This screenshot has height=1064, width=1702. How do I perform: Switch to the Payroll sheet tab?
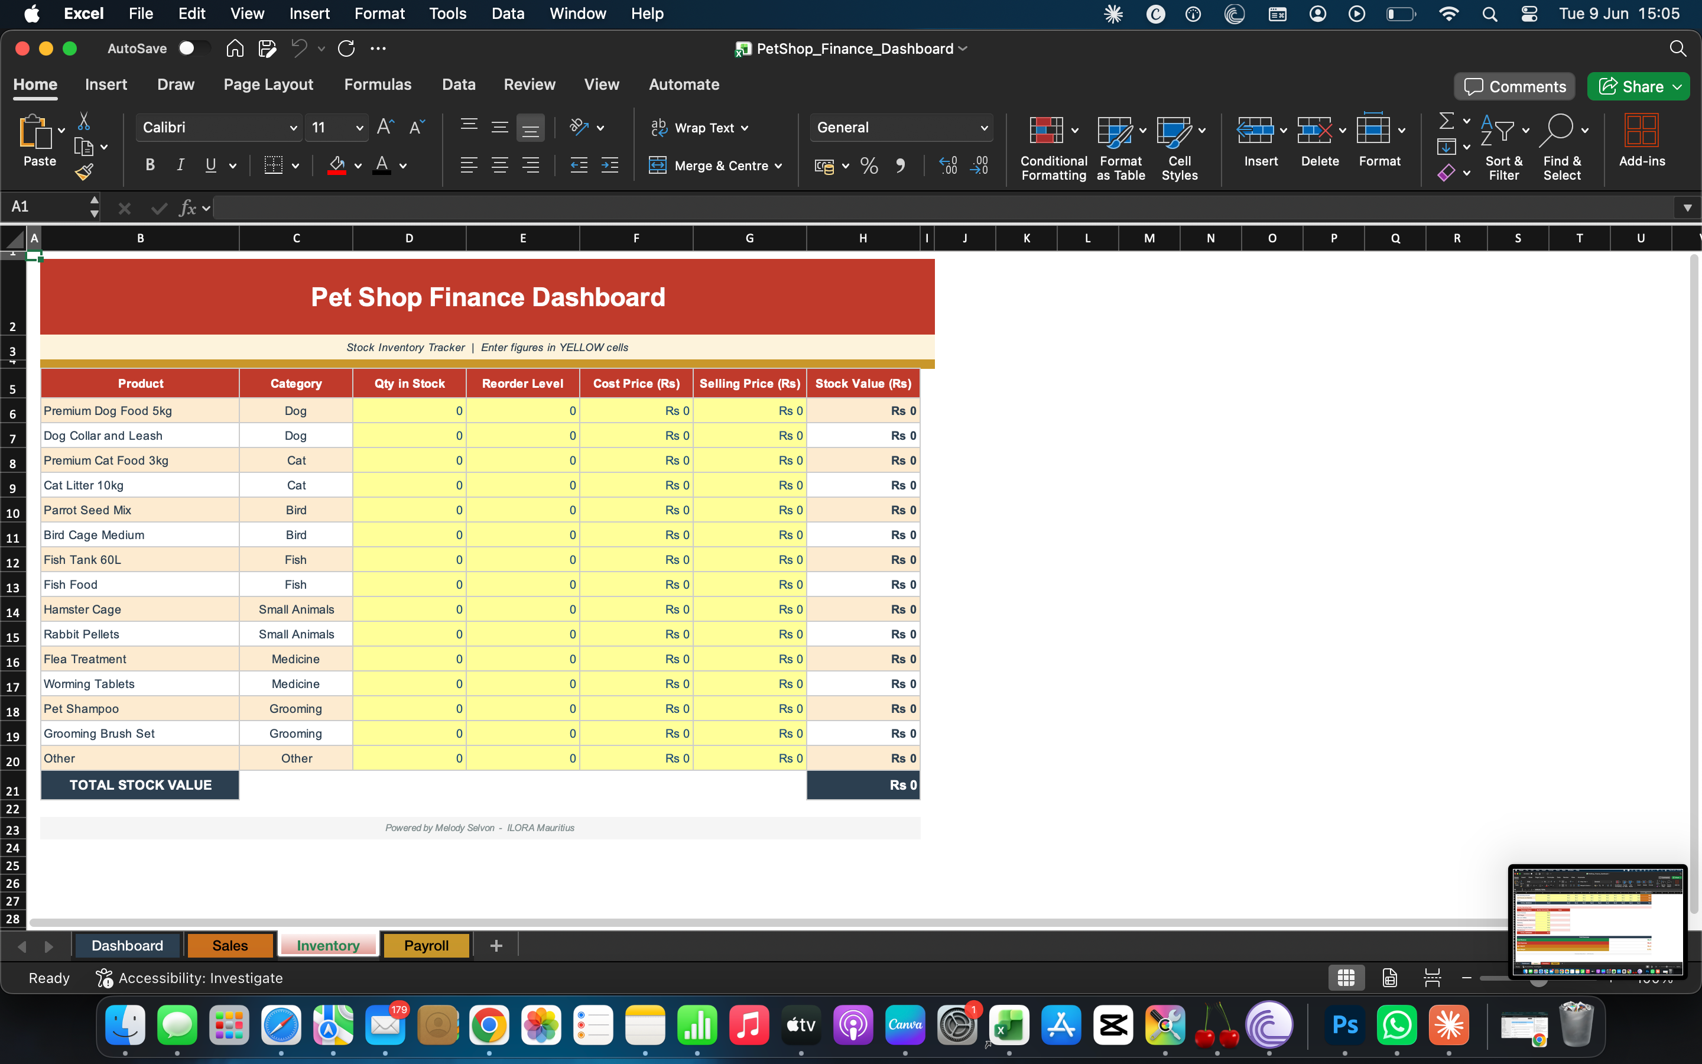[x=426, y=946]
